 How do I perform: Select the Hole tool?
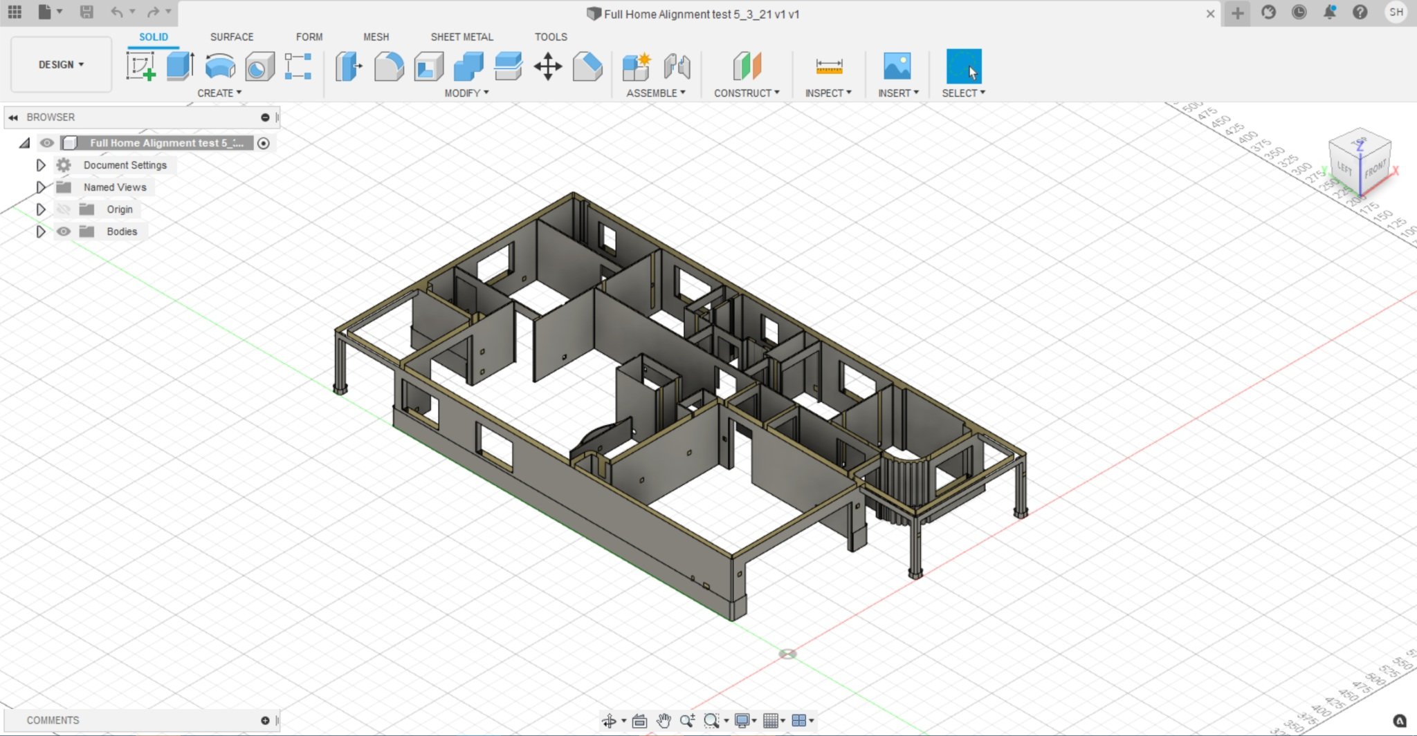pos(259,66)
